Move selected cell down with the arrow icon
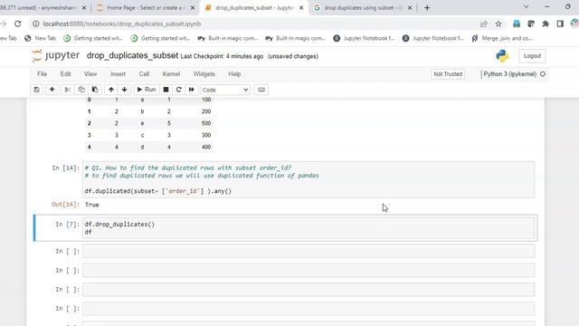579x326 pixels. click(125, 90)
